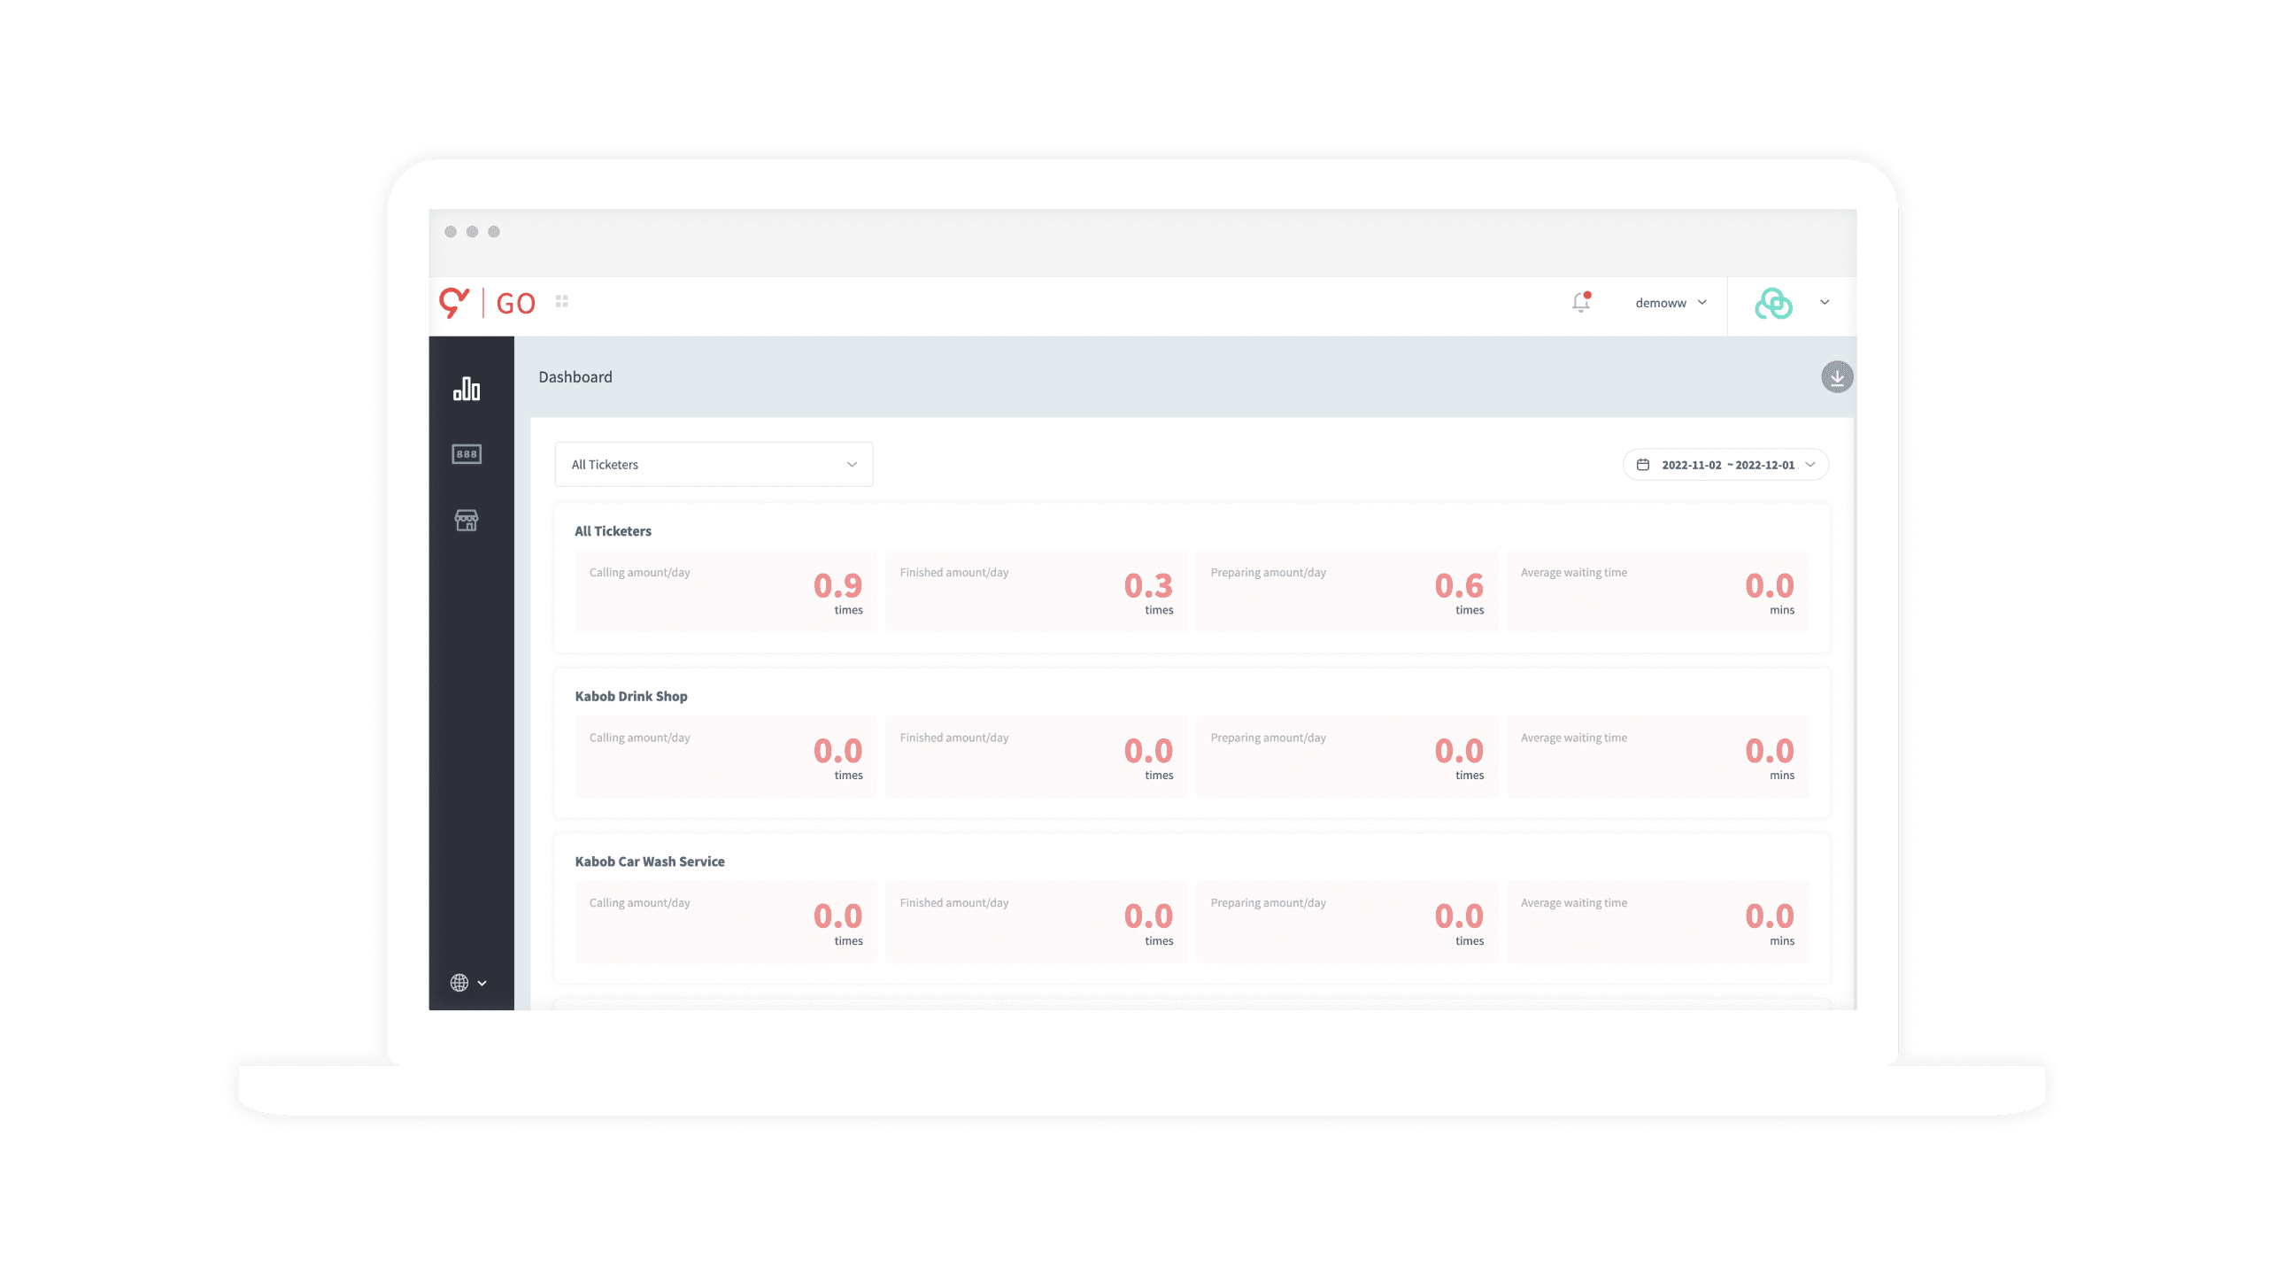Screen dimensions: 2284x1275
Task: Select the Kabob Drink Shop heading
Action: point(630,696)
